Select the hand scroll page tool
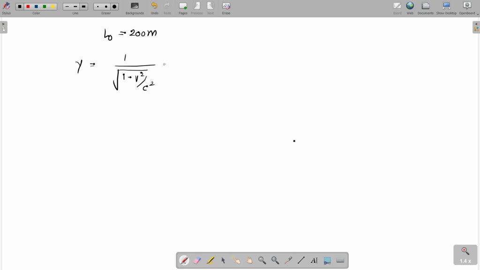 pyautogui.click(x=249, y=260)
